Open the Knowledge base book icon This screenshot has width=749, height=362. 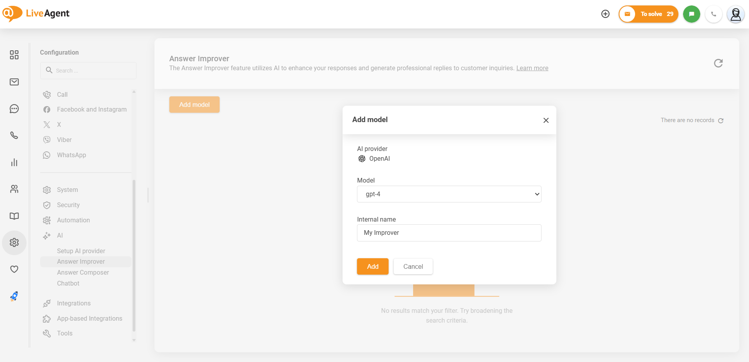[x=14, y=216]
